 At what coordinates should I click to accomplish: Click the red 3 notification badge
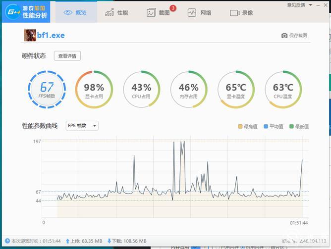tap(173, 8)
